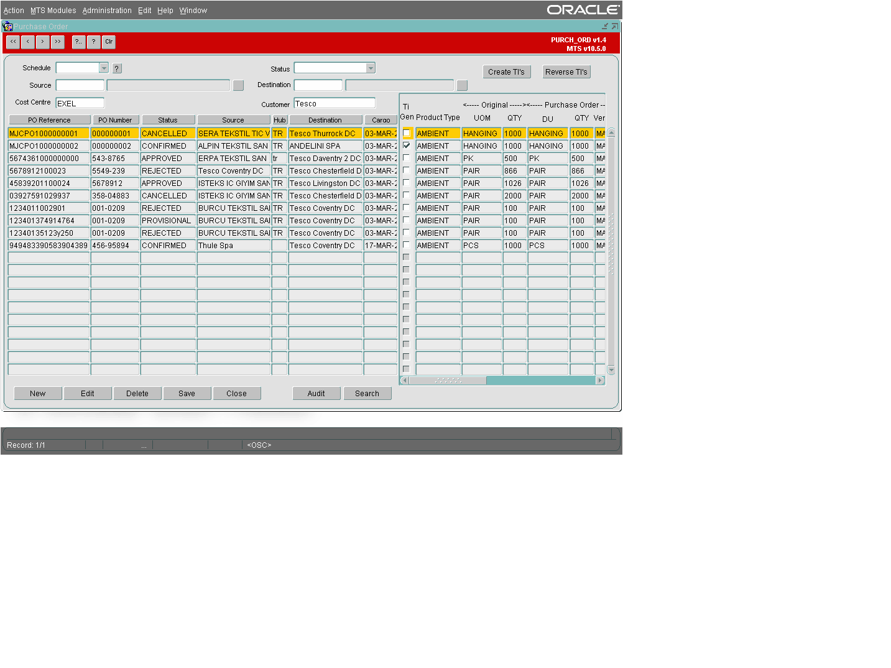Open the Window menu
Image resolution: width=891 pixels, height=668 pixels.
point(193,11)
